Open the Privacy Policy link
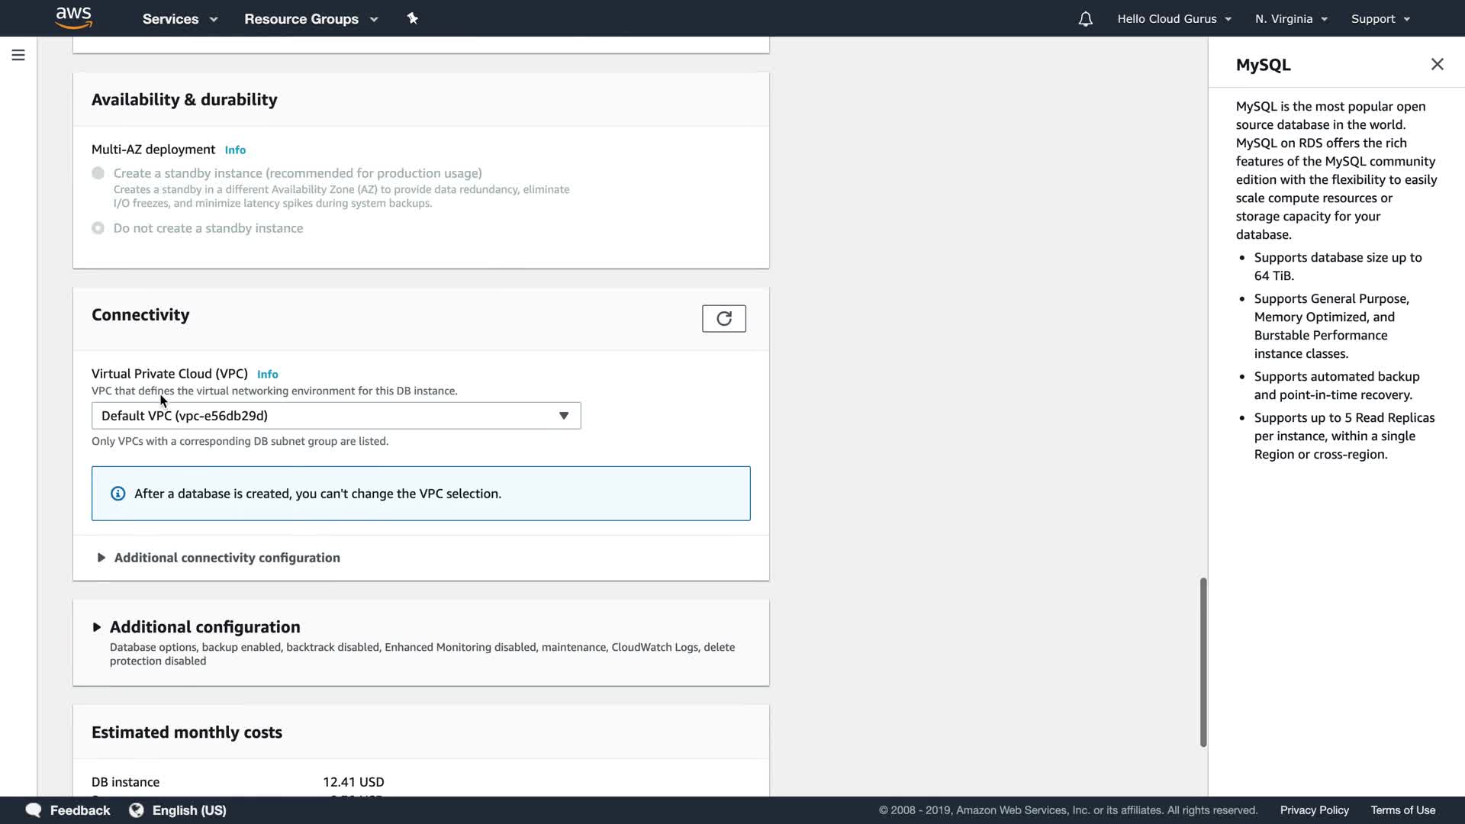 click(x=1314, y=810)
